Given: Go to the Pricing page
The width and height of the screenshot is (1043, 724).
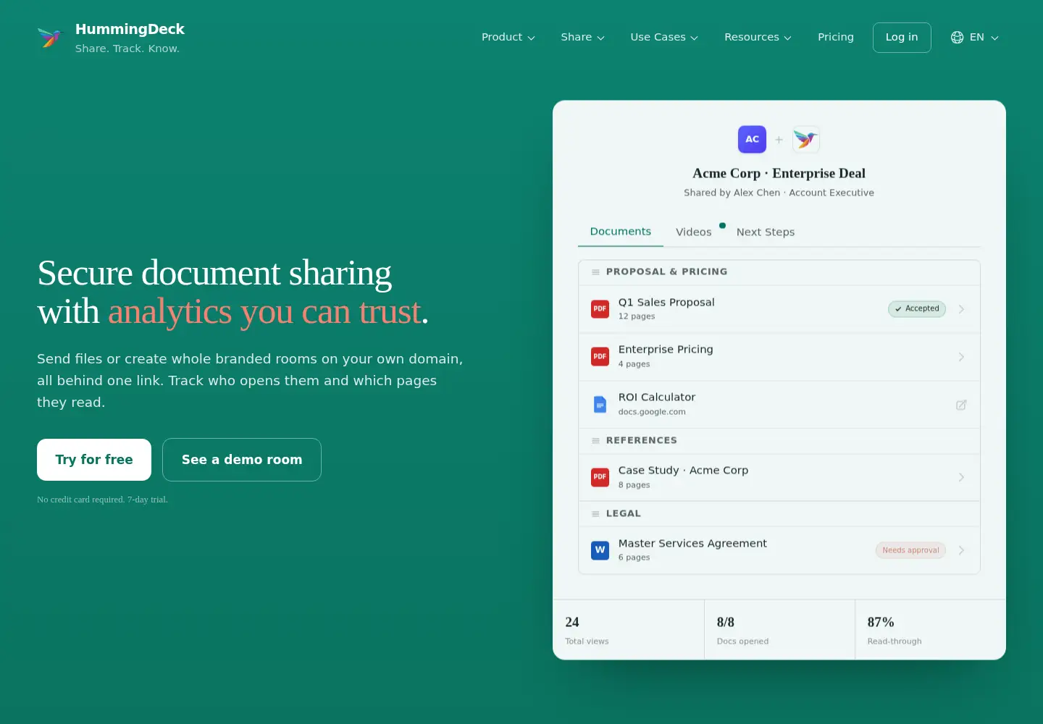Looking at the screenshot, I should point(836,37).
